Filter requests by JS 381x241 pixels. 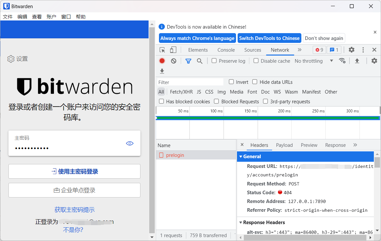[x=199, y=92]
